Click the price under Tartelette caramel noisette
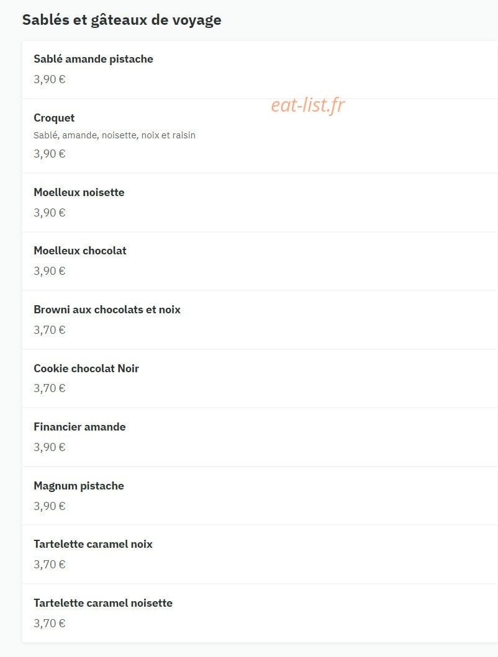Image resolution: width=498 pixels, height=657 pixels. coord(50,623)
